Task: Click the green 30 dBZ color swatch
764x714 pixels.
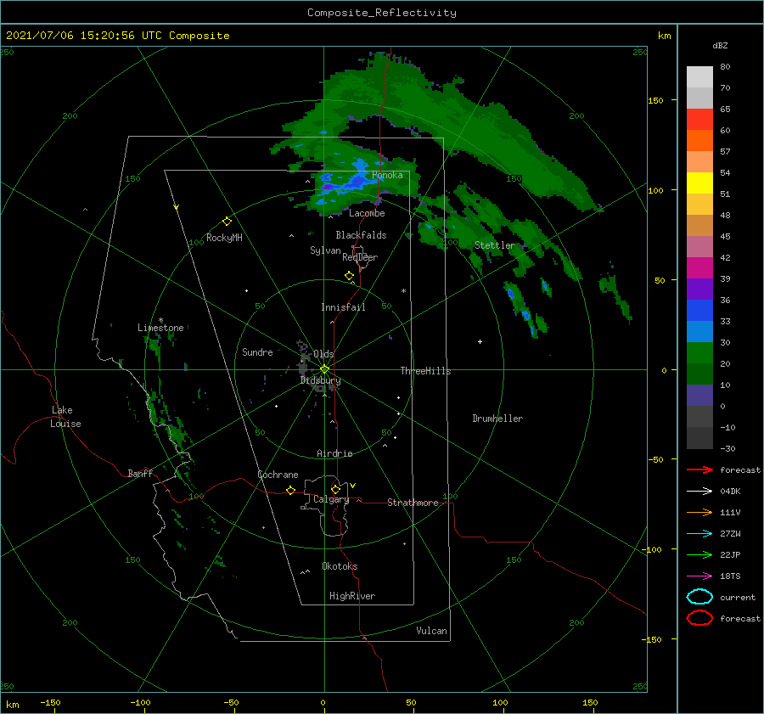Action: (x=699, y=352)
